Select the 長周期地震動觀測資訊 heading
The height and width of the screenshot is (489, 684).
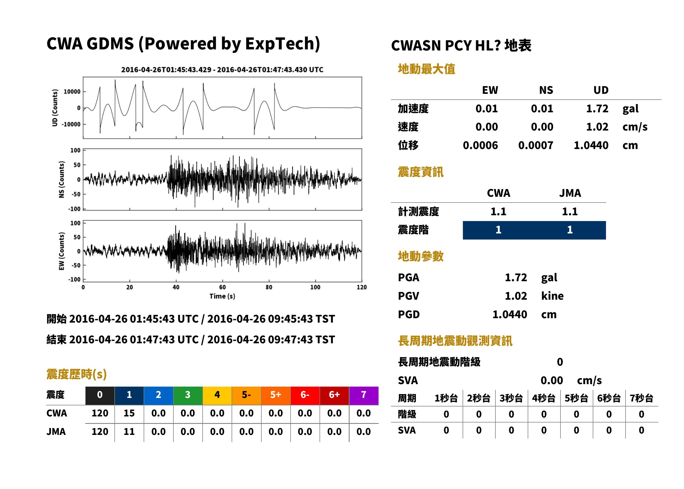(455, 341)
